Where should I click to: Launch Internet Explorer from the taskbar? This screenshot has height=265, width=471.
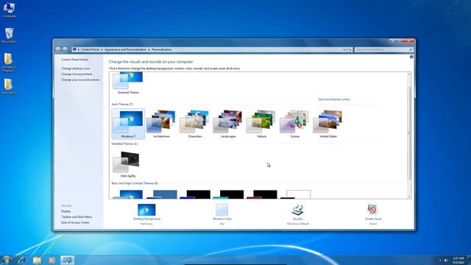[21, 260]
